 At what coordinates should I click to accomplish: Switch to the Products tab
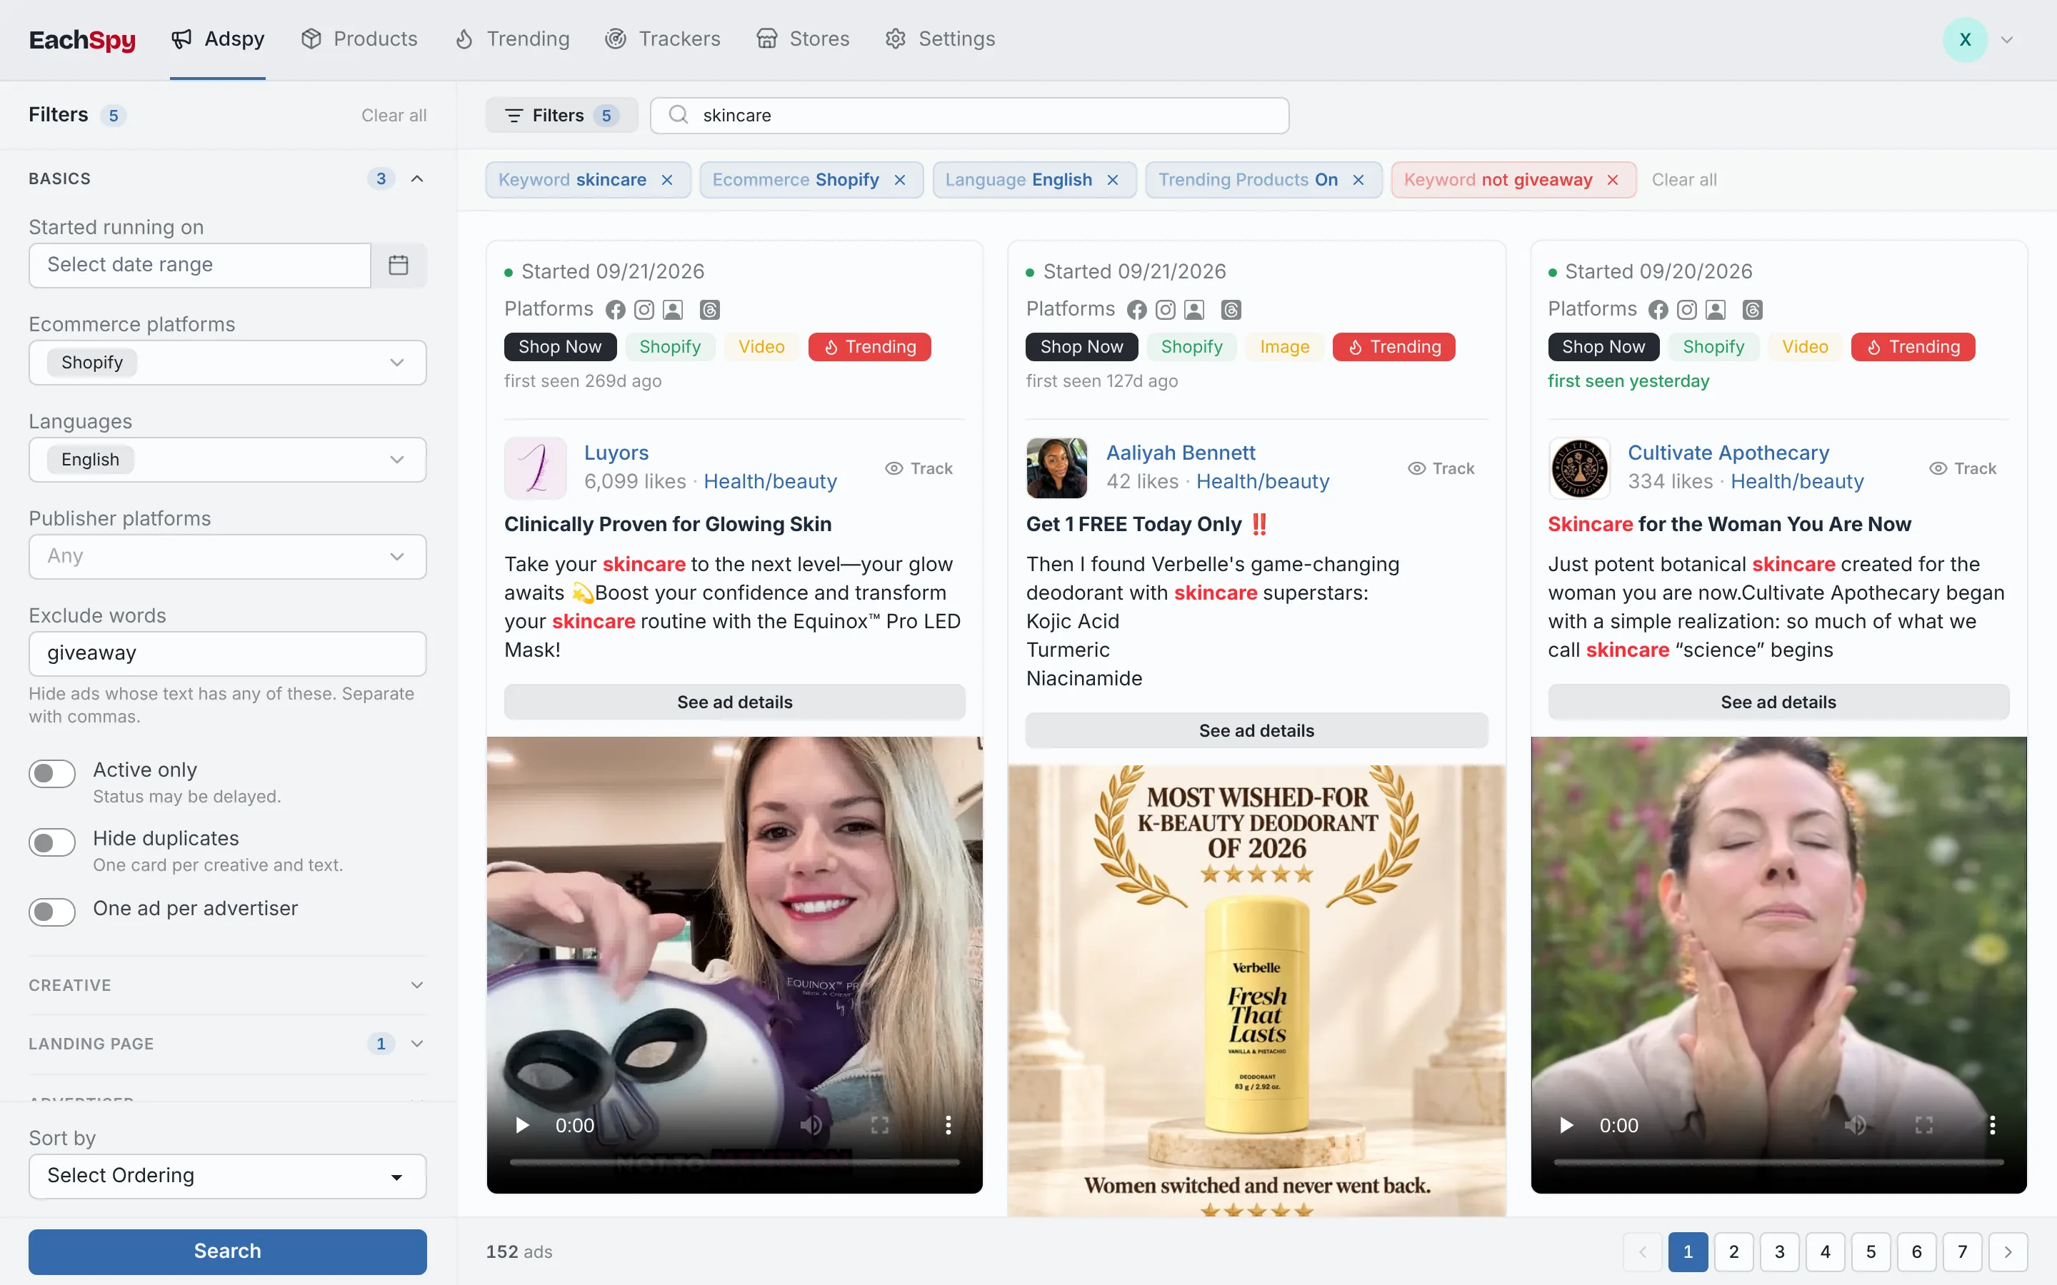click(359, 39)
